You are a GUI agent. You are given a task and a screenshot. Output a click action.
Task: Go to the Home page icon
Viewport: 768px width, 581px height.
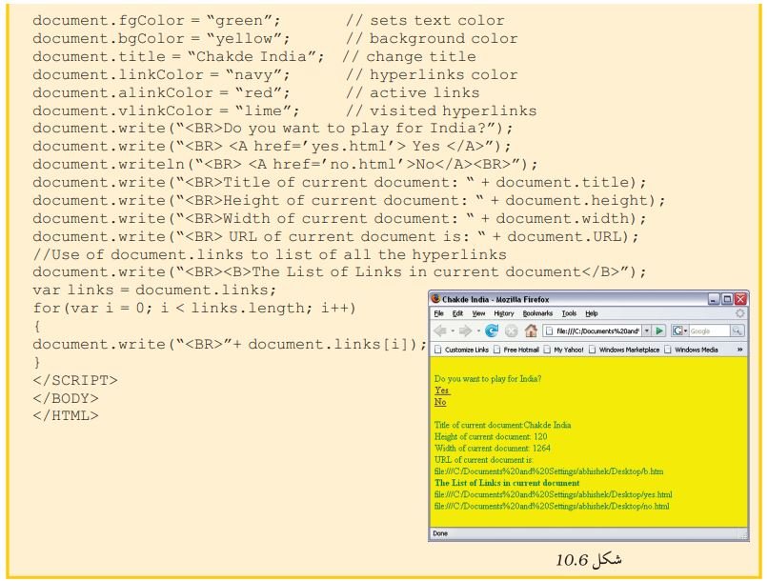(531, 331)
